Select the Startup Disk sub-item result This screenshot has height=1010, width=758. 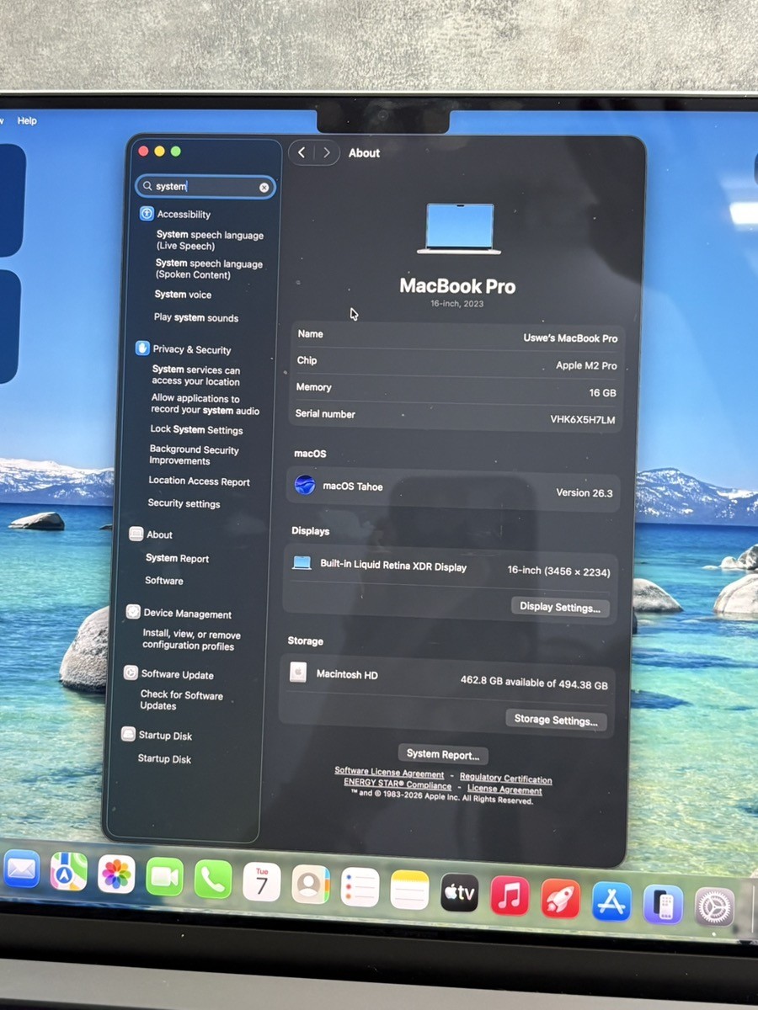click(x=164, y=758)
